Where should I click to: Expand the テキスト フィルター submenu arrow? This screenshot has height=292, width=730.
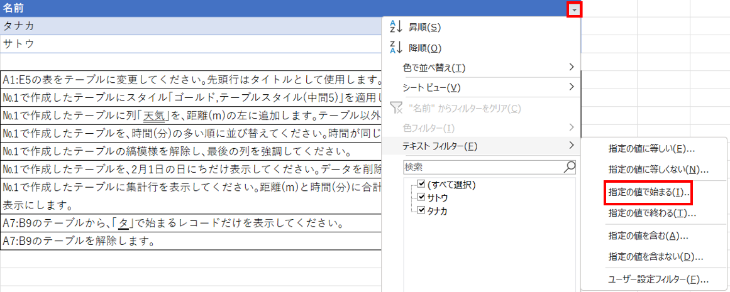572,146
